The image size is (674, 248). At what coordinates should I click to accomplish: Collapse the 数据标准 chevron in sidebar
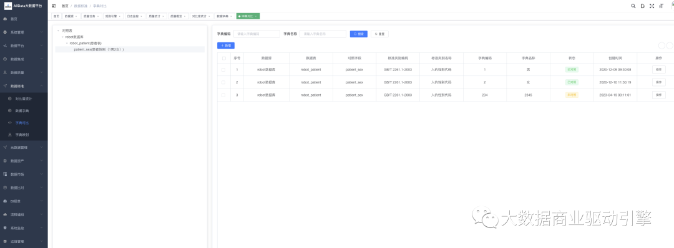pos(42,86)
